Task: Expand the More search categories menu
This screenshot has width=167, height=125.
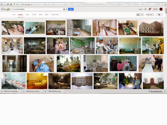Action: [47, 15]
